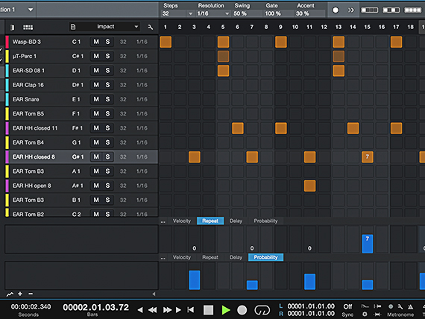Click the add automation lane plus button
The height and width of the screenshot is (319, 425).
[x=20, y=294]
